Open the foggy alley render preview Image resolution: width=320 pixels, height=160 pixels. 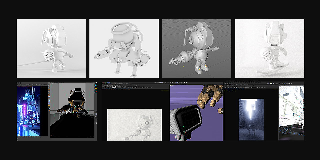(251, 119)
